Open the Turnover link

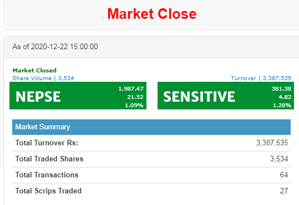tap(261, 78)
